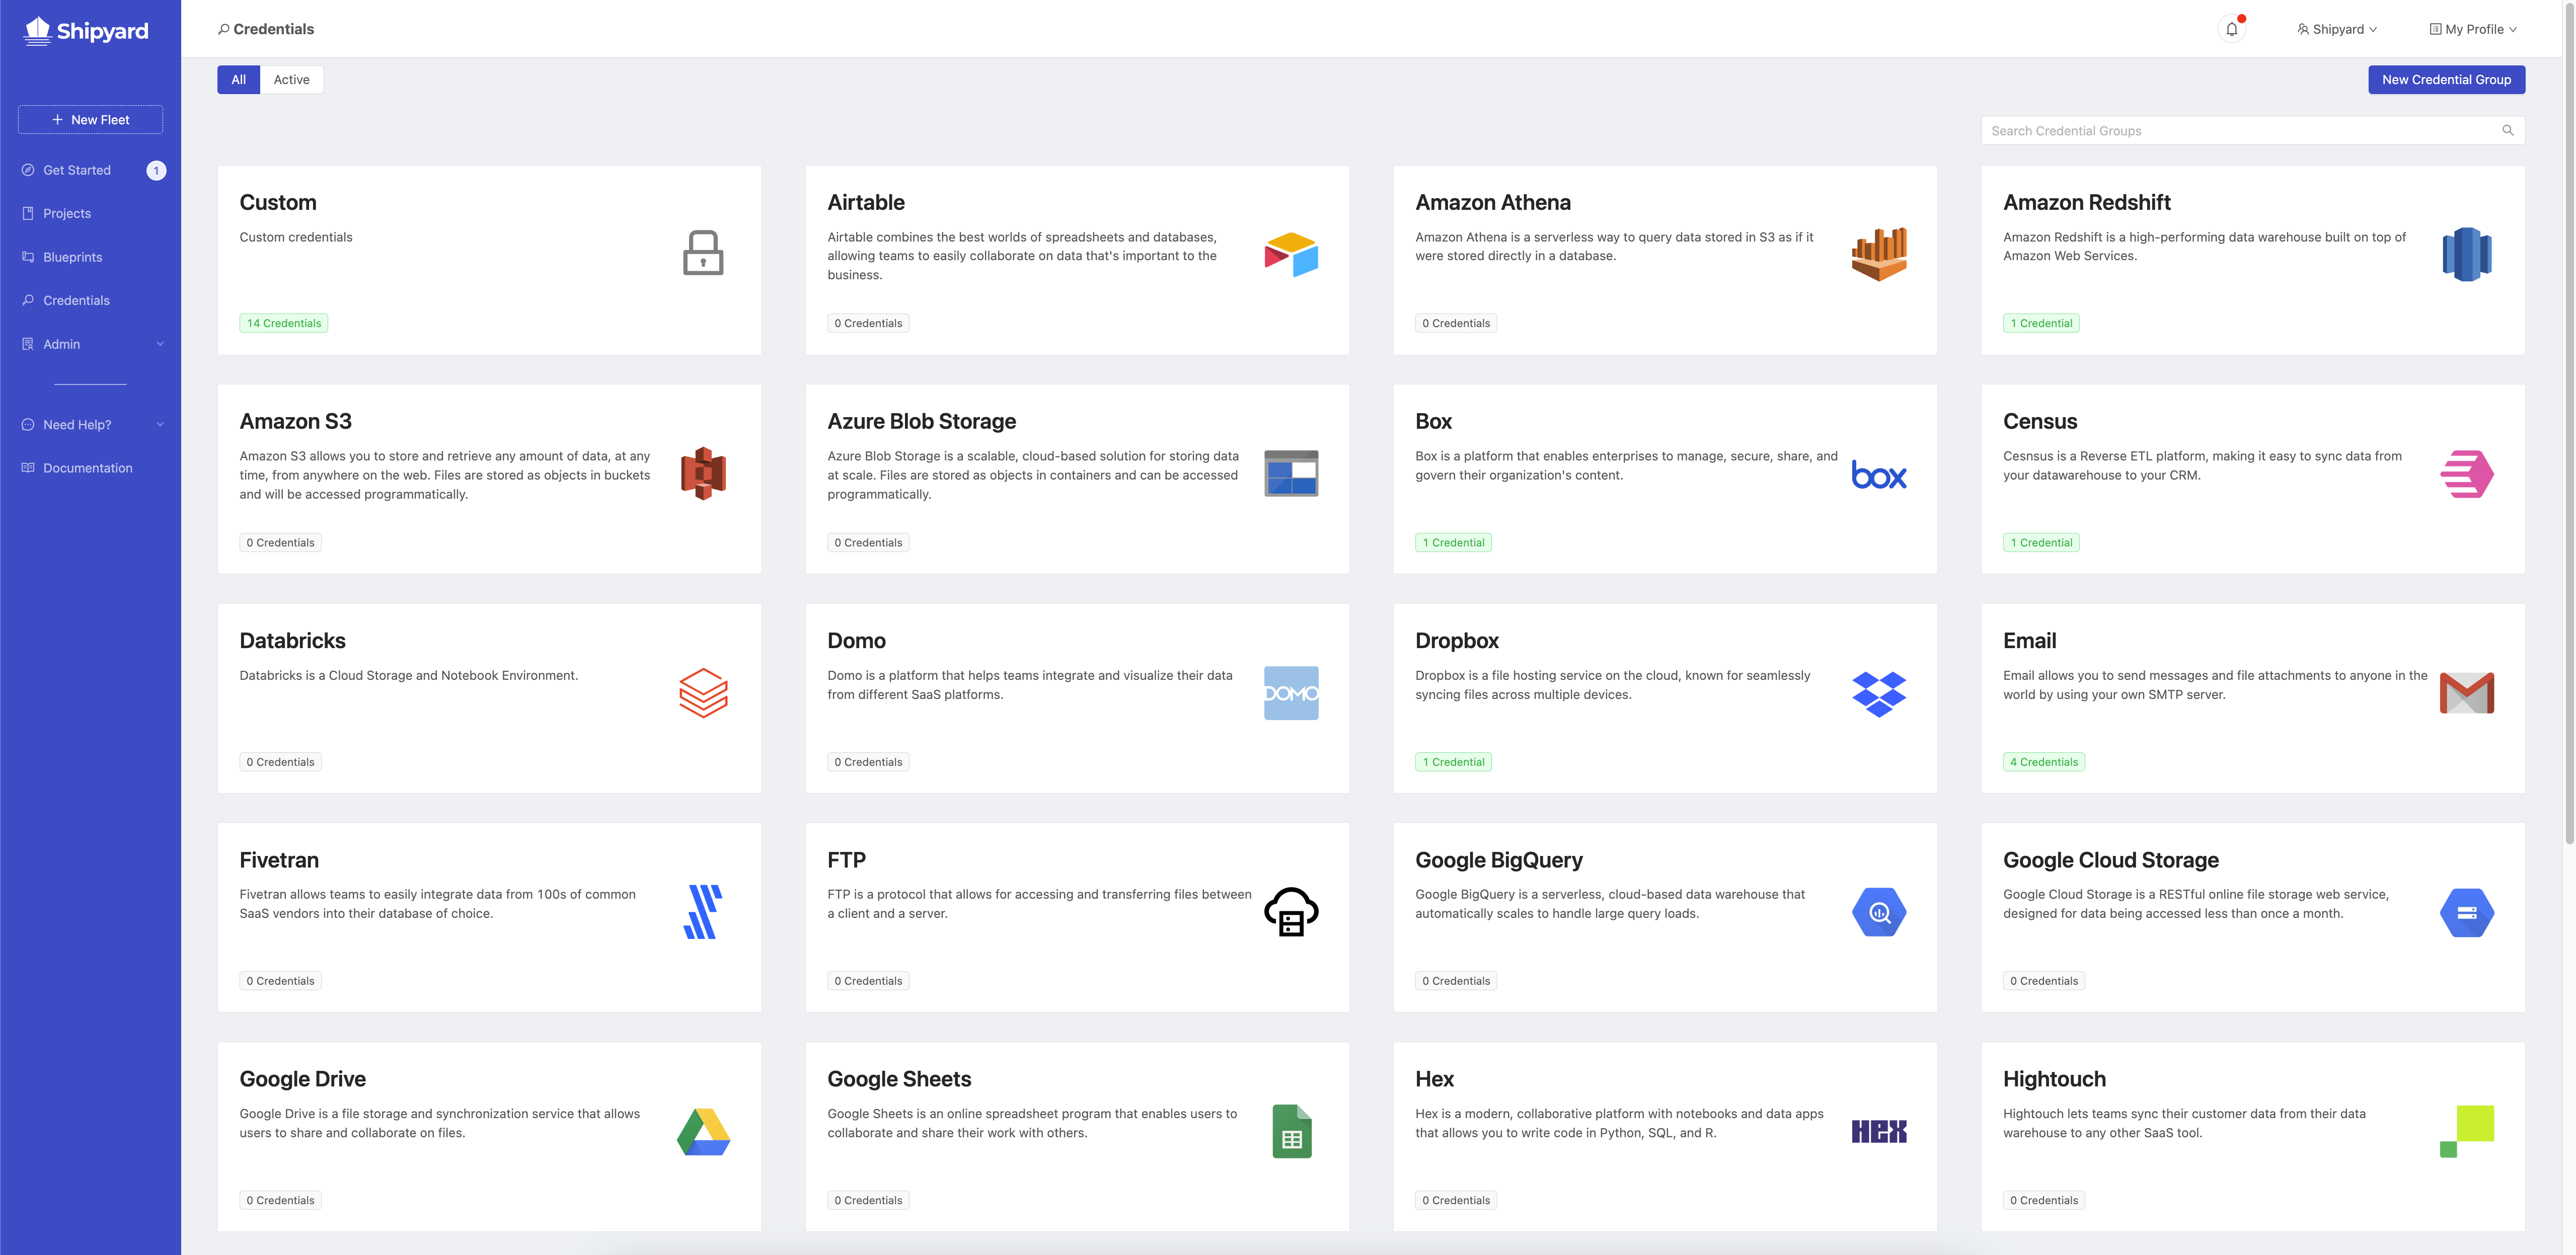The image size is (2576, 1255).
Task: Open the My Profile dropdown
Action: [x=2473, y=29]
